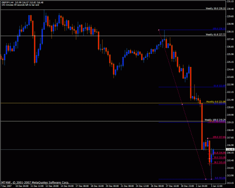Click the 229.65 price axis label

click(x=230, y=16)
